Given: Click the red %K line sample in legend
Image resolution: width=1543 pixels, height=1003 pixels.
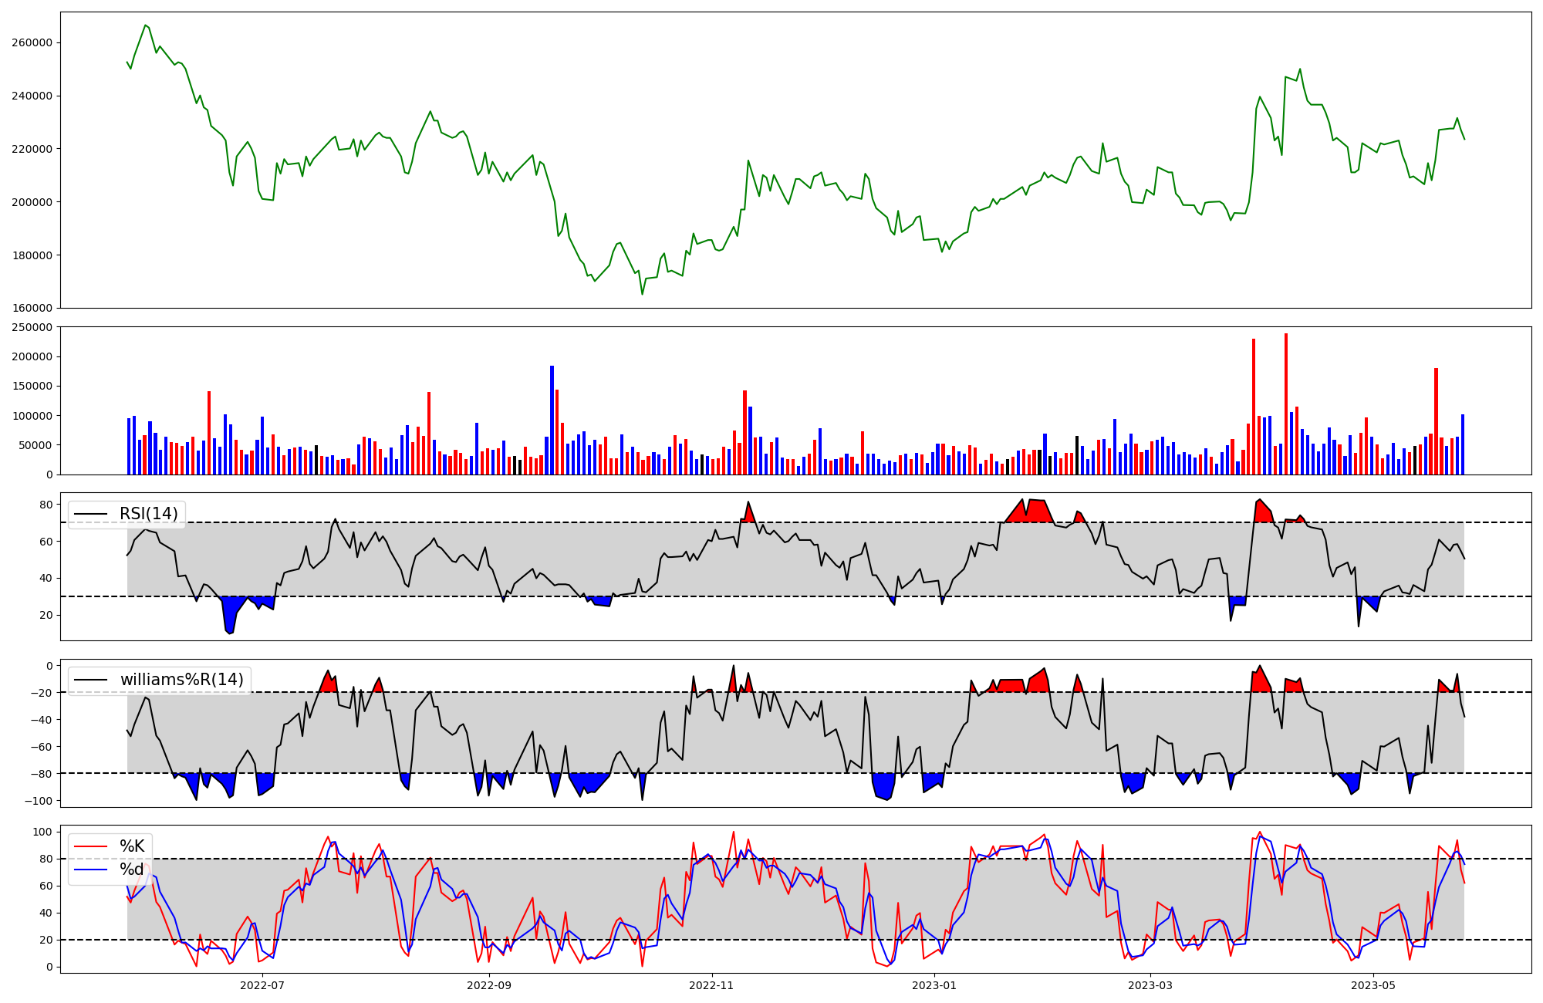Looking at the screenshot, I should click(90, 846).
